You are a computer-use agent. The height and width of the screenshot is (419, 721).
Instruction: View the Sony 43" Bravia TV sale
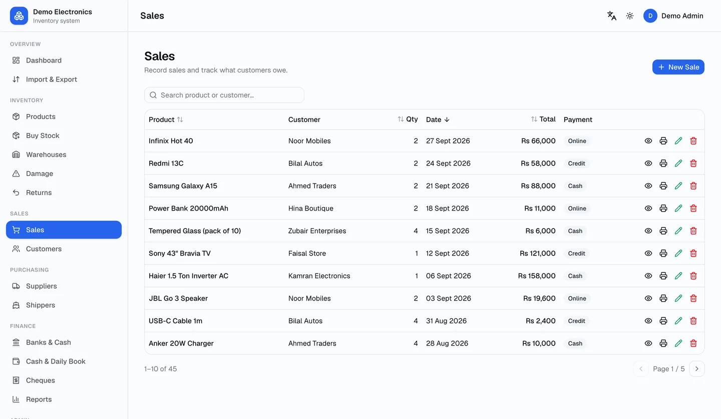pos(648,253)
